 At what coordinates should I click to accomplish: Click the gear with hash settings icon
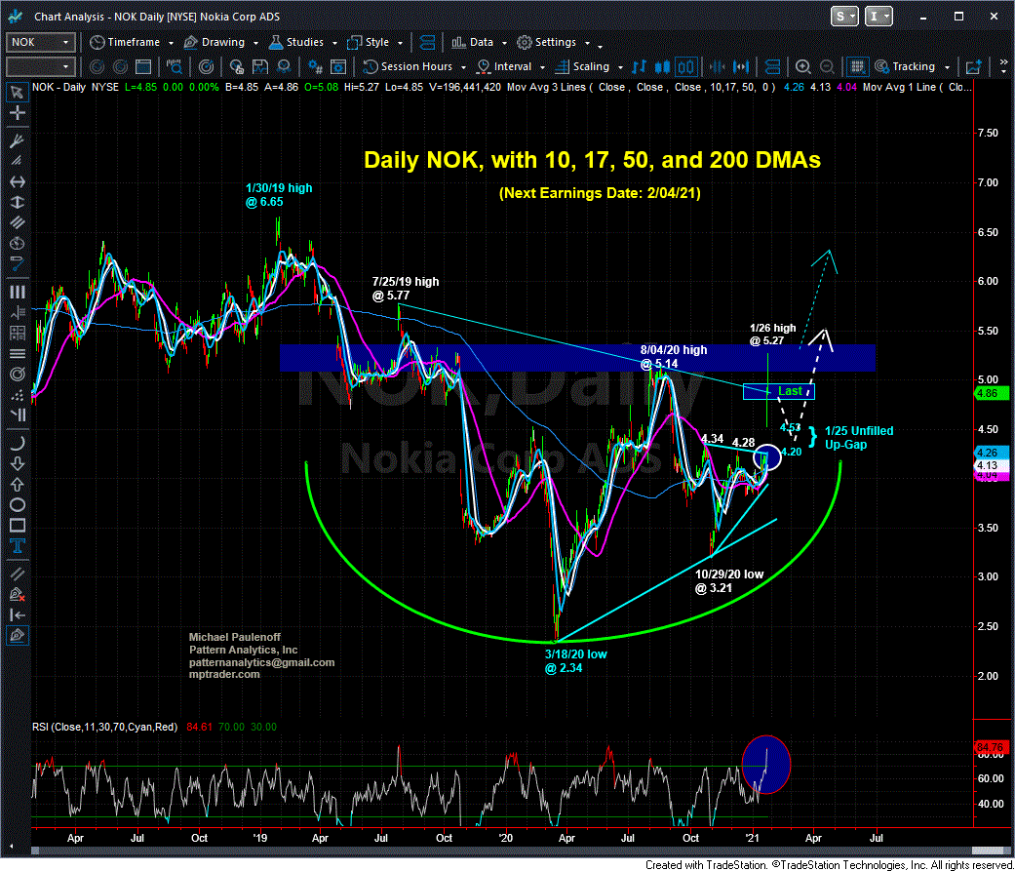315,66
